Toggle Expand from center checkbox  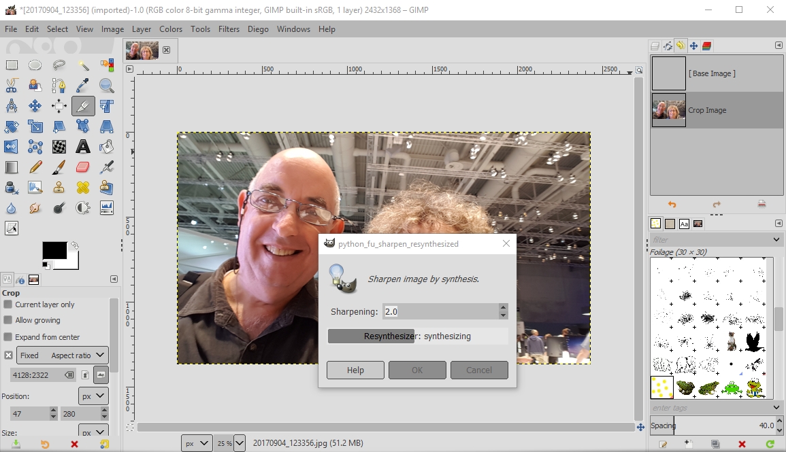[8, 337]
